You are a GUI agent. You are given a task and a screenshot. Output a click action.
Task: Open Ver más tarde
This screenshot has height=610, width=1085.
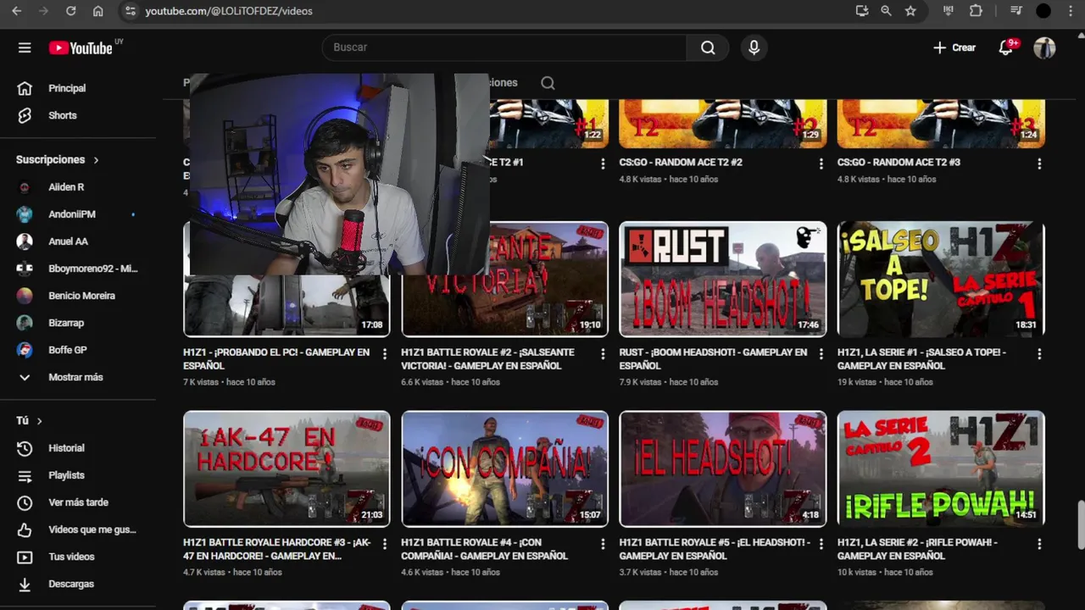[x=78, y=502]
